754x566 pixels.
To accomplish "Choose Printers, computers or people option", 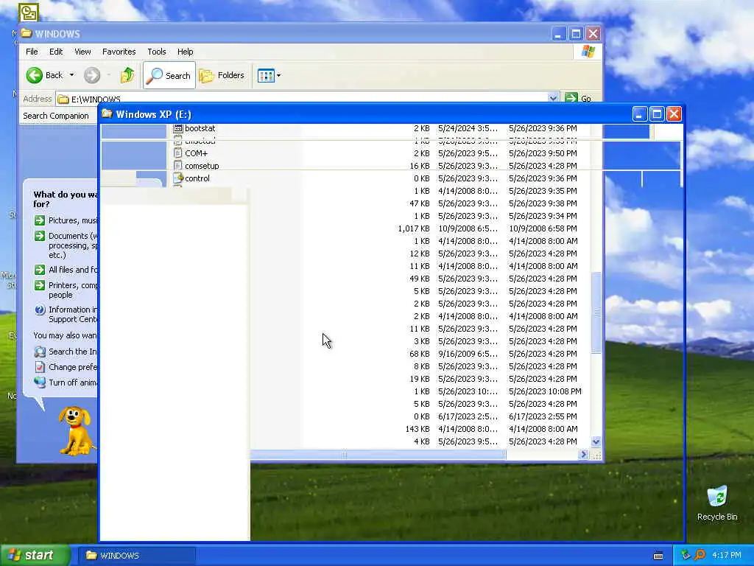I will pyautogui.click(x=66, y=290).
